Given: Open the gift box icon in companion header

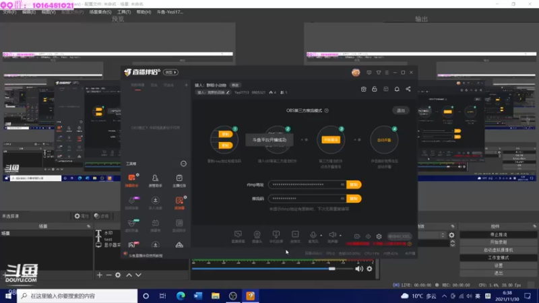Looking at the screenshot, I should coord(364,89).
